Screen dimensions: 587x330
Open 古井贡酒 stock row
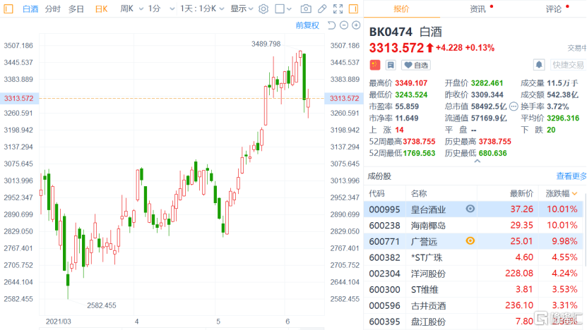click(473, 305)
